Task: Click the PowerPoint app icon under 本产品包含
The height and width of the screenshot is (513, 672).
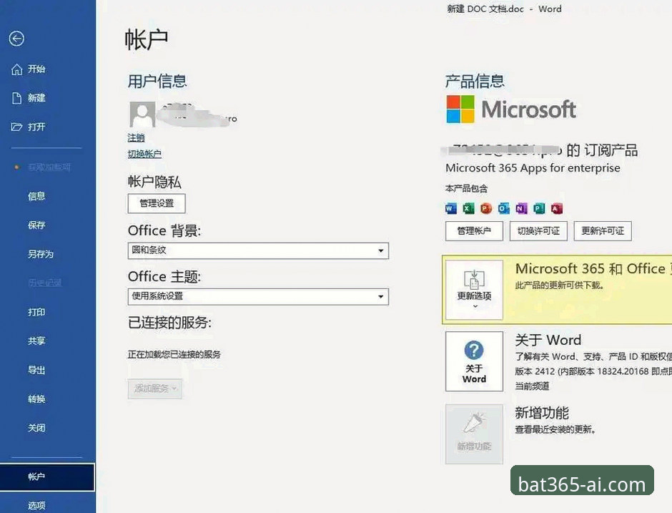Action: (486, 208)
